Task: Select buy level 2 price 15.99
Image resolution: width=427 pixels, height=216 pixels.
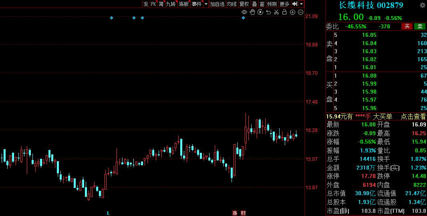Action: click(x=369, y=84)
